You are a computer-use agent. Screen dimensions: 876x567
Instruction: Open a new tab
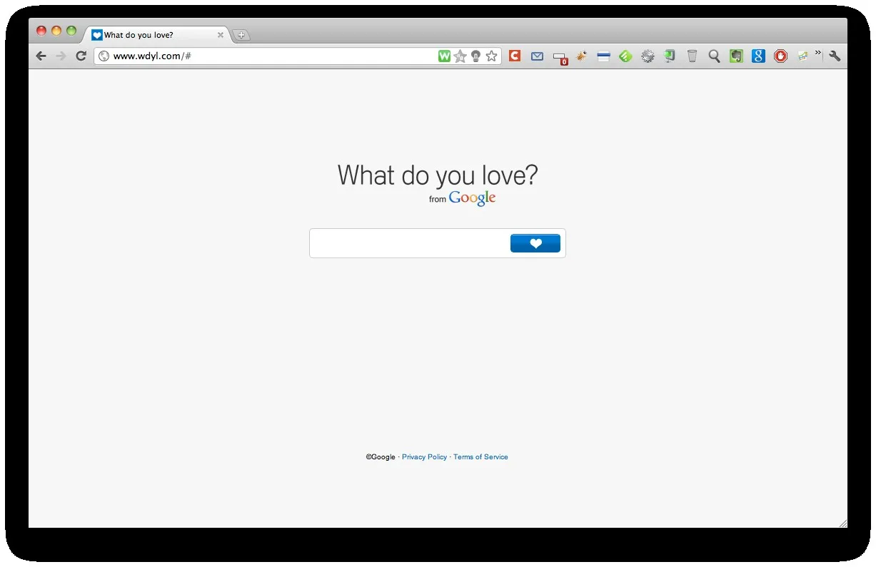(241, 35)
